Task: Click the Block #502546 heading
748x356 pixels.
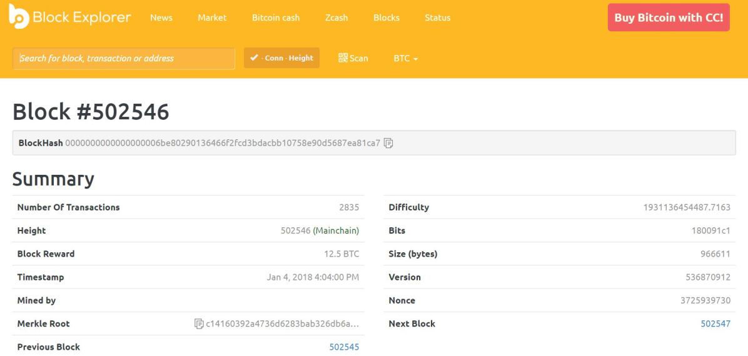Action: [x=91, y=112]
